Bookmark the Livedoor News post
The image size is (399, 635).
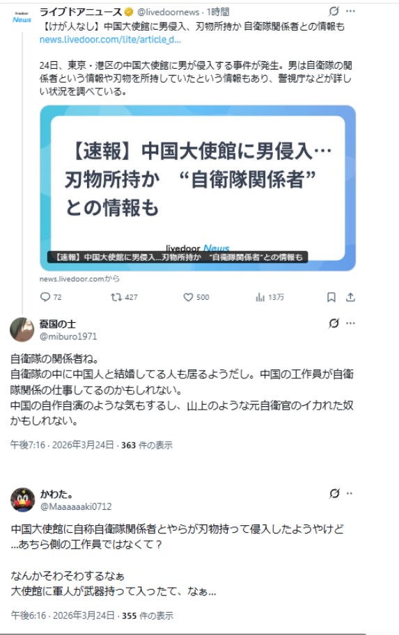click(331, 297)
